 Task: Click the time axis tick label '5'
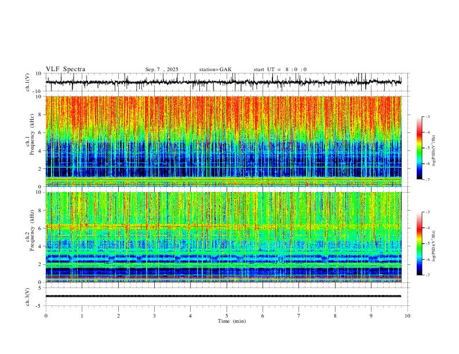point(227,316)
